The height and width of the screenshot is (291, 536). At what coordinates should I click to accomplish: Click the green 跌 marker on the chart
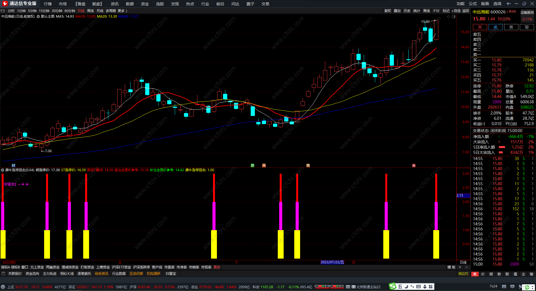click(x=253, y=166)
